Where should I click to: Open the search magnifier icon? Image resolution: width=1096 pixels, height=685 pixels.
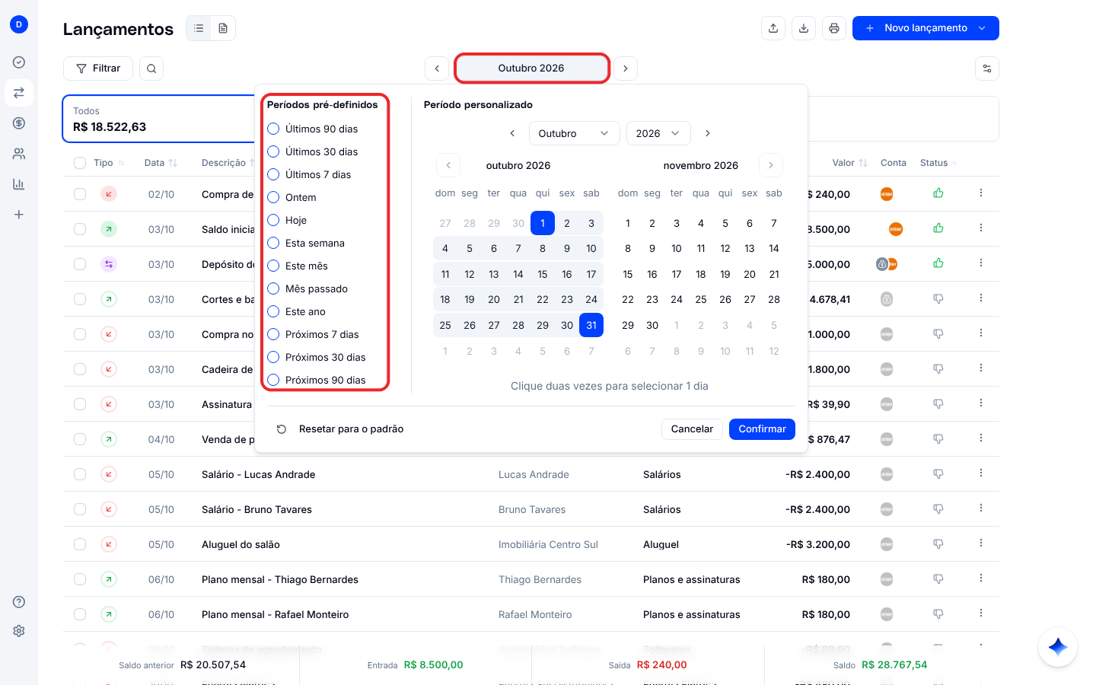[x=151, y=68]
